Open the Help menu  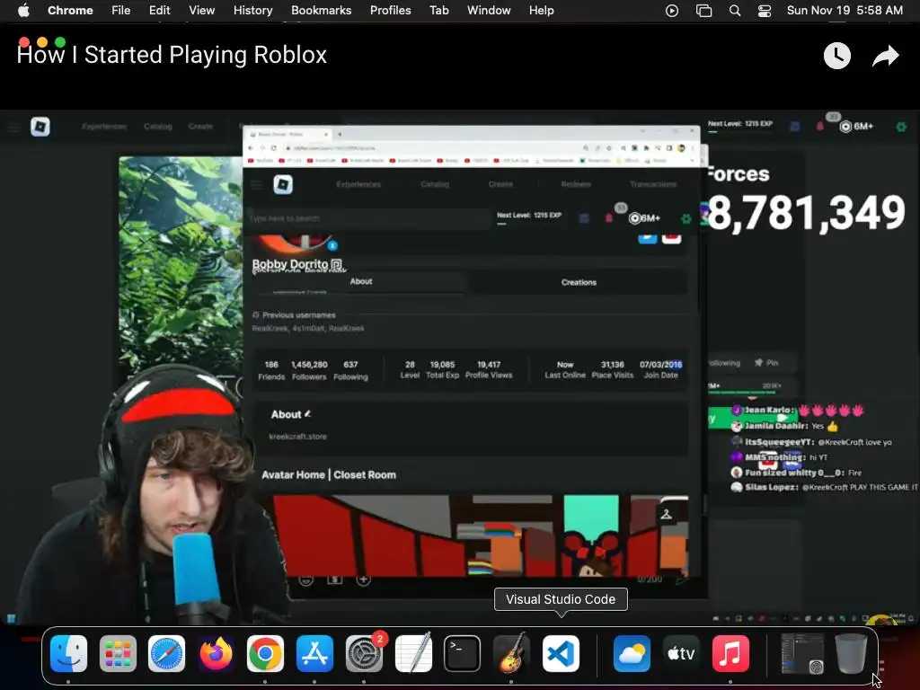point(541,11)
